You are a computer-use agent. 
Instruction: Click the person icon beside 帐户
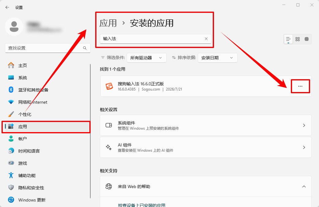(11, 139)
